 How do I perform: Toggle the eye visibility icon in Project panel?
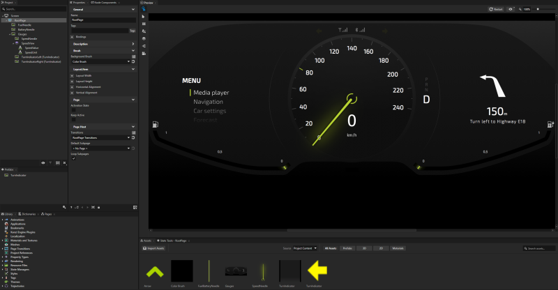coord(43,162)
